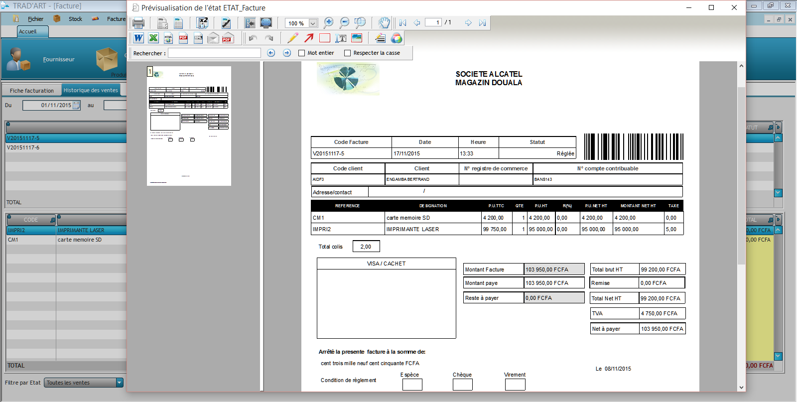Click the duplicate x2 print icon
The width and height of the screenshot is (797, 402).
pyautogui.click(x=202, y=23)
